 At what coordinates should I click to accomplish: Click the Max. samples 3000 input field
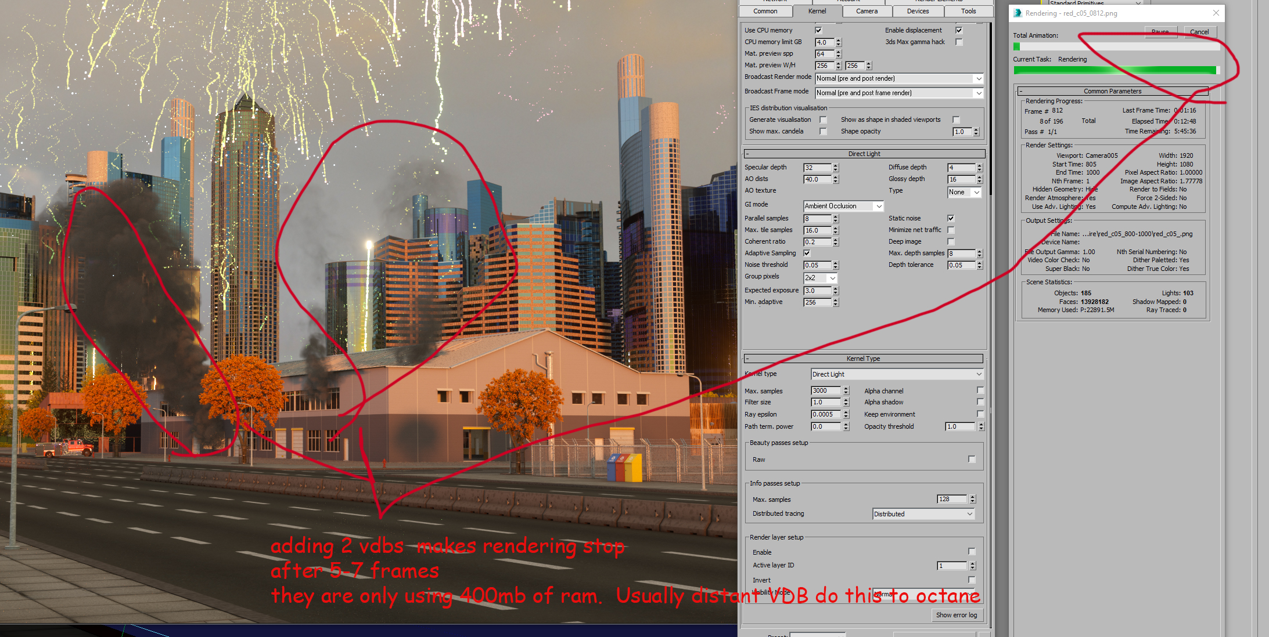[825, 390]
